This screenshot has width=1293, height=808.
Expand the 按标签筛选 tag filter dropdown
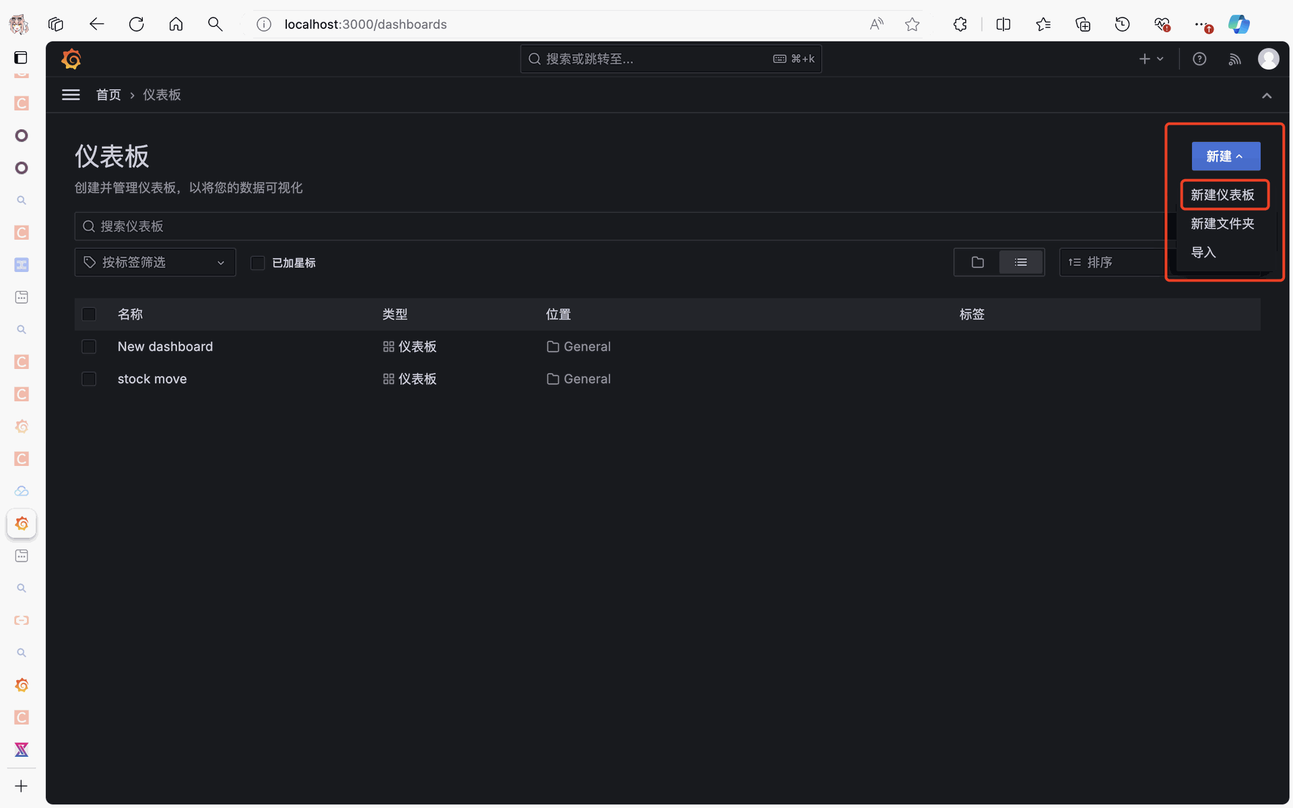click(155, 262)
